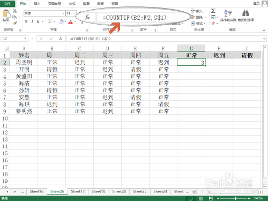Switch to Sheet28 tab

[119, 191]
